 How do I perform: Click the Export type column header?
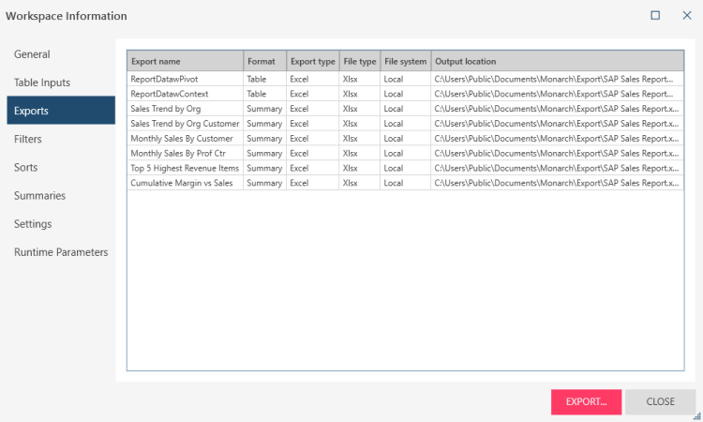[313, 61]
